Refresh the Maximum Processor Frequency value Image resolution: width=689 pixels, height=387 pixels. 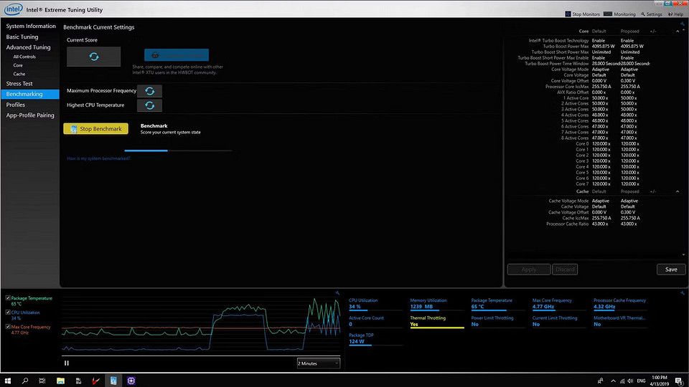[x=149, y=91]
